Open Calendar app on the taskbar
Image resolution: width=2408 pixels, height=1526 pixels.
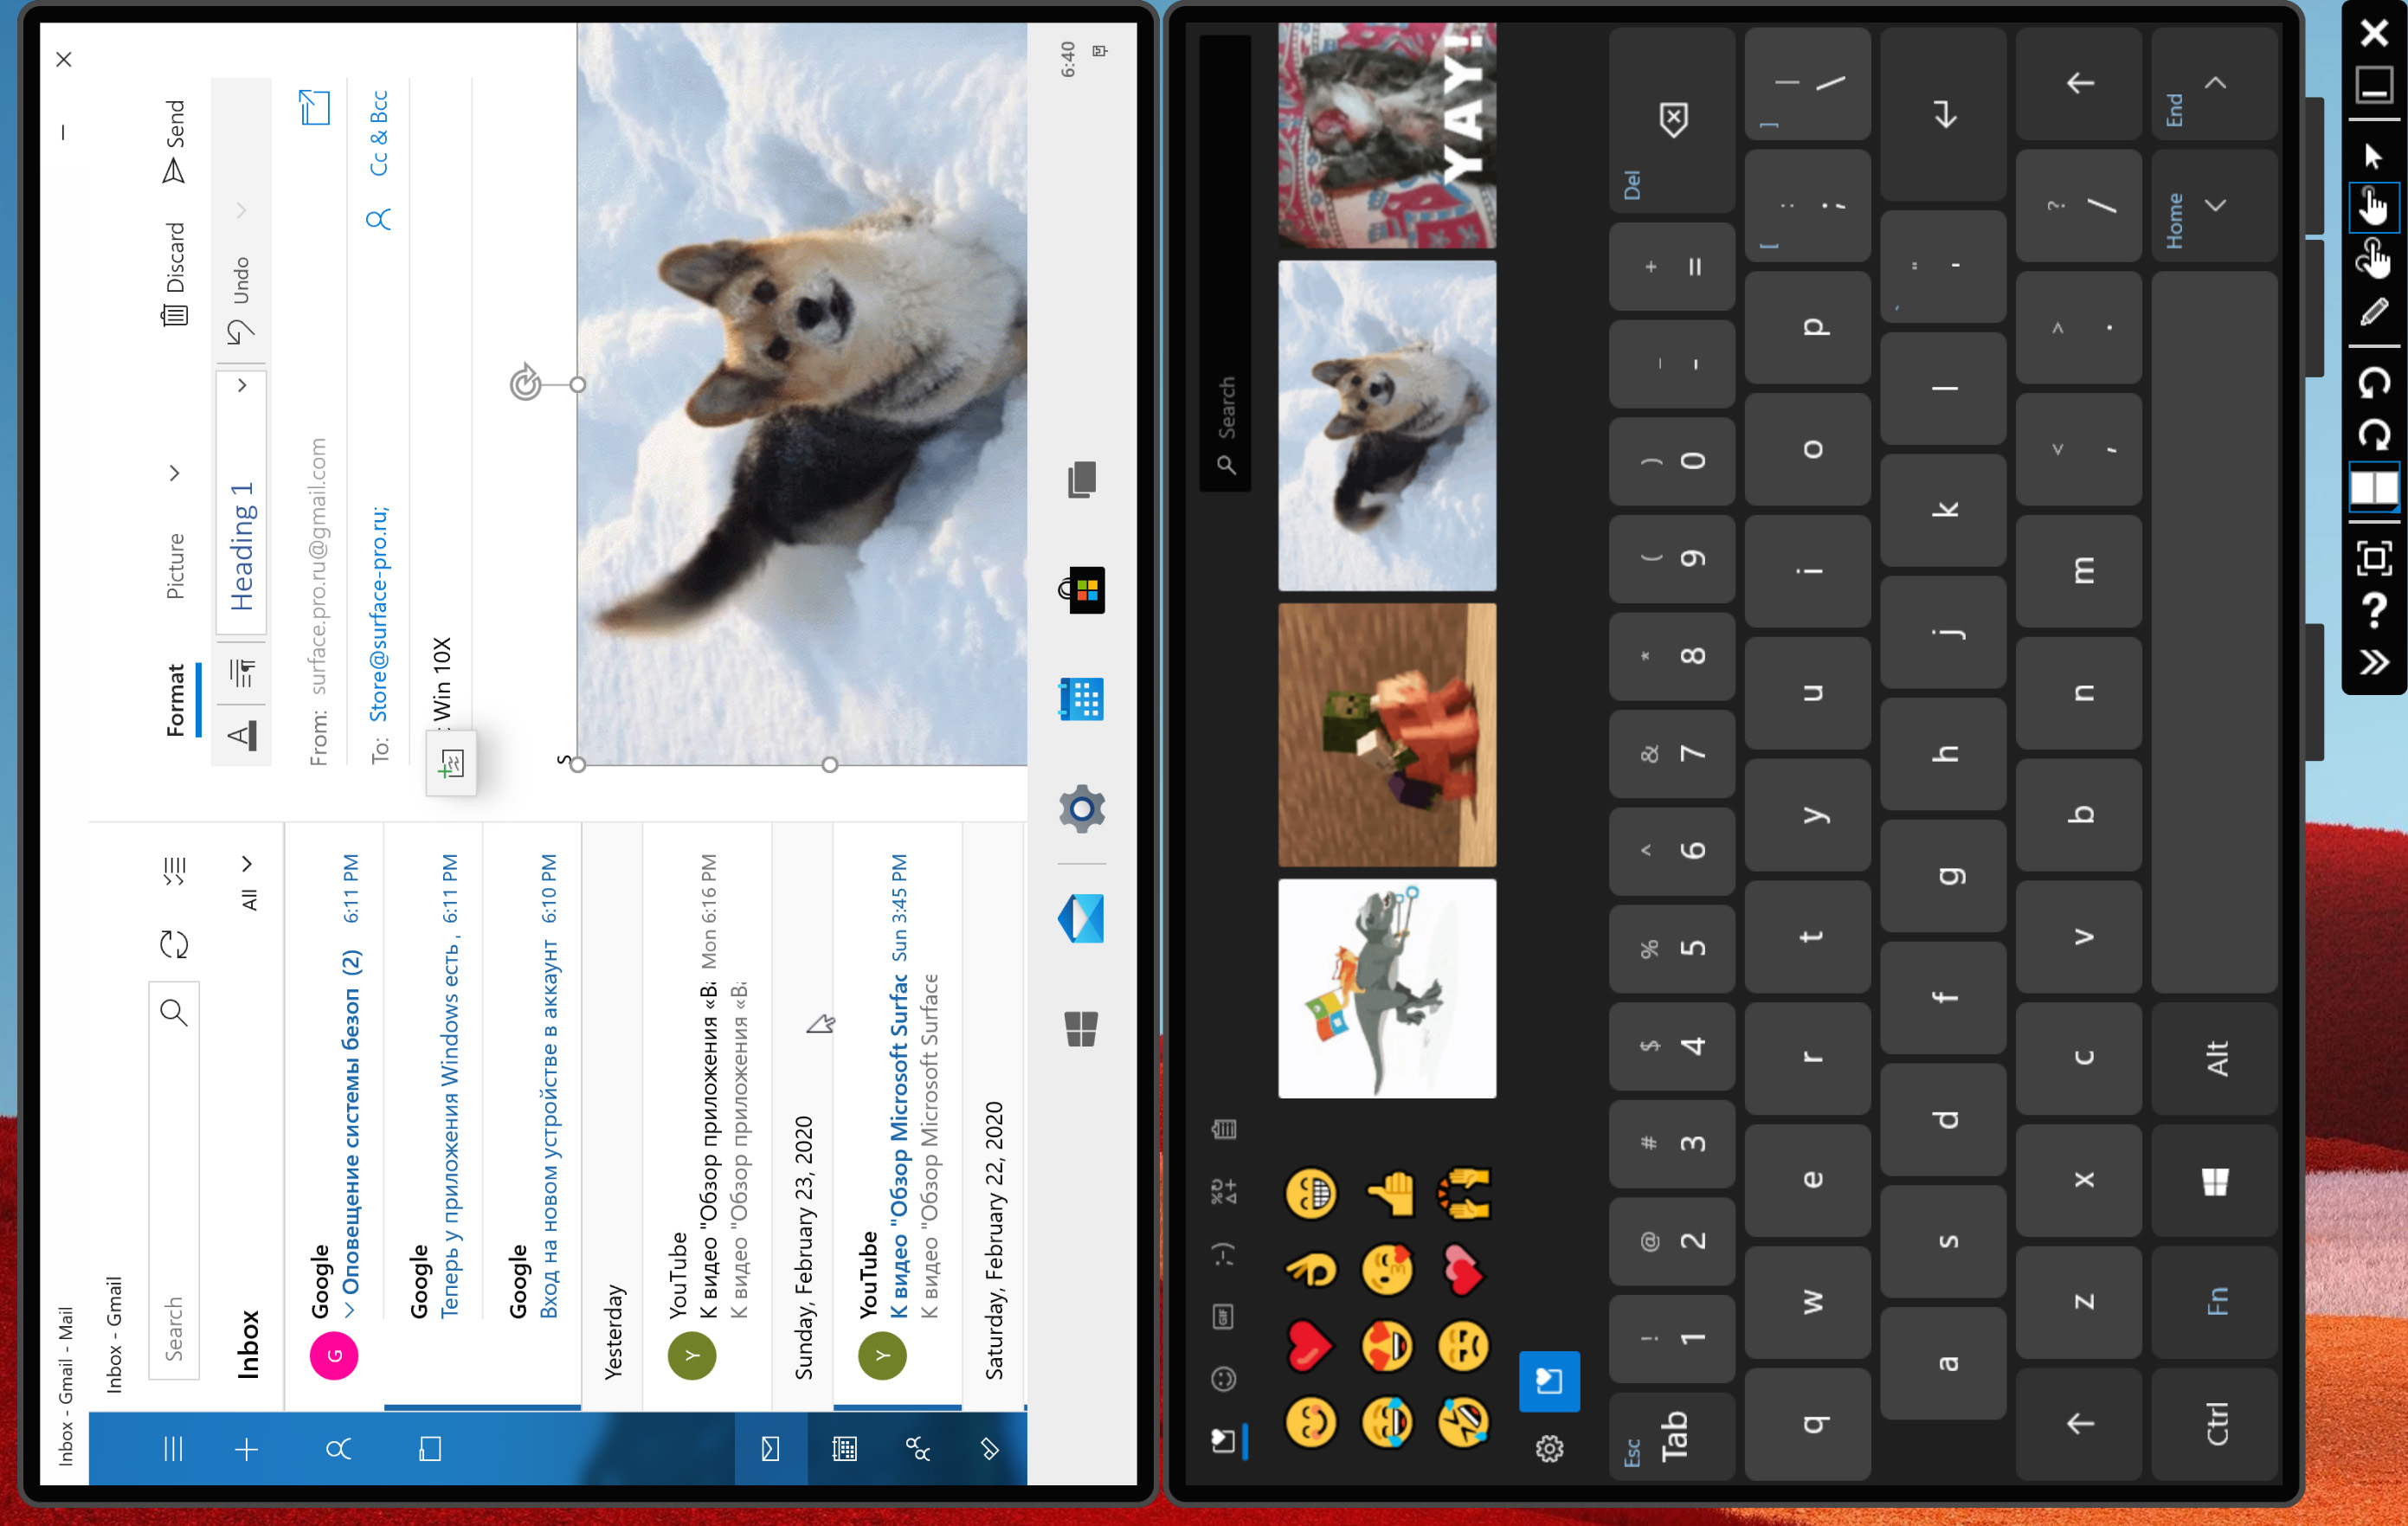point(1081,699)
